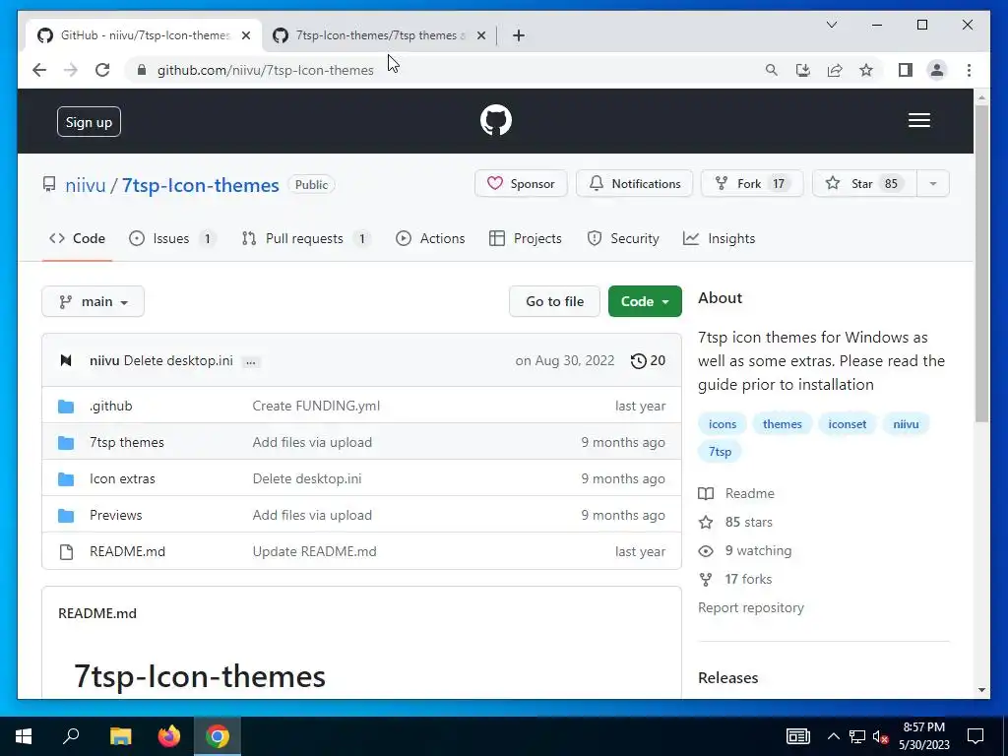1008x756 pixels.
Task: Click niivu's avatar in the latest commit row
Action: pos(66,360)
